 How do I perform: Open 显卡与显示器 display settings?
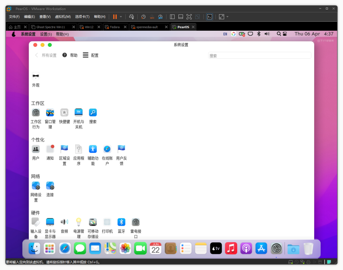coord(50,228)
